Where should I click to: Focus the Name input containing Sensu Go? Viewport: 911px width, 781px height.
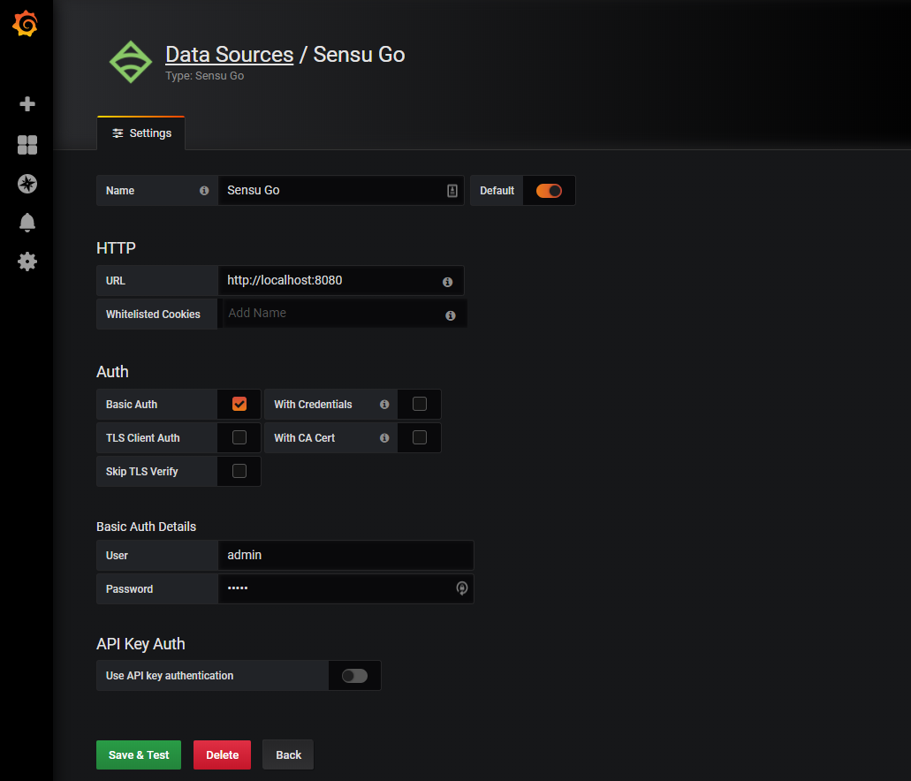coord(341,191)
